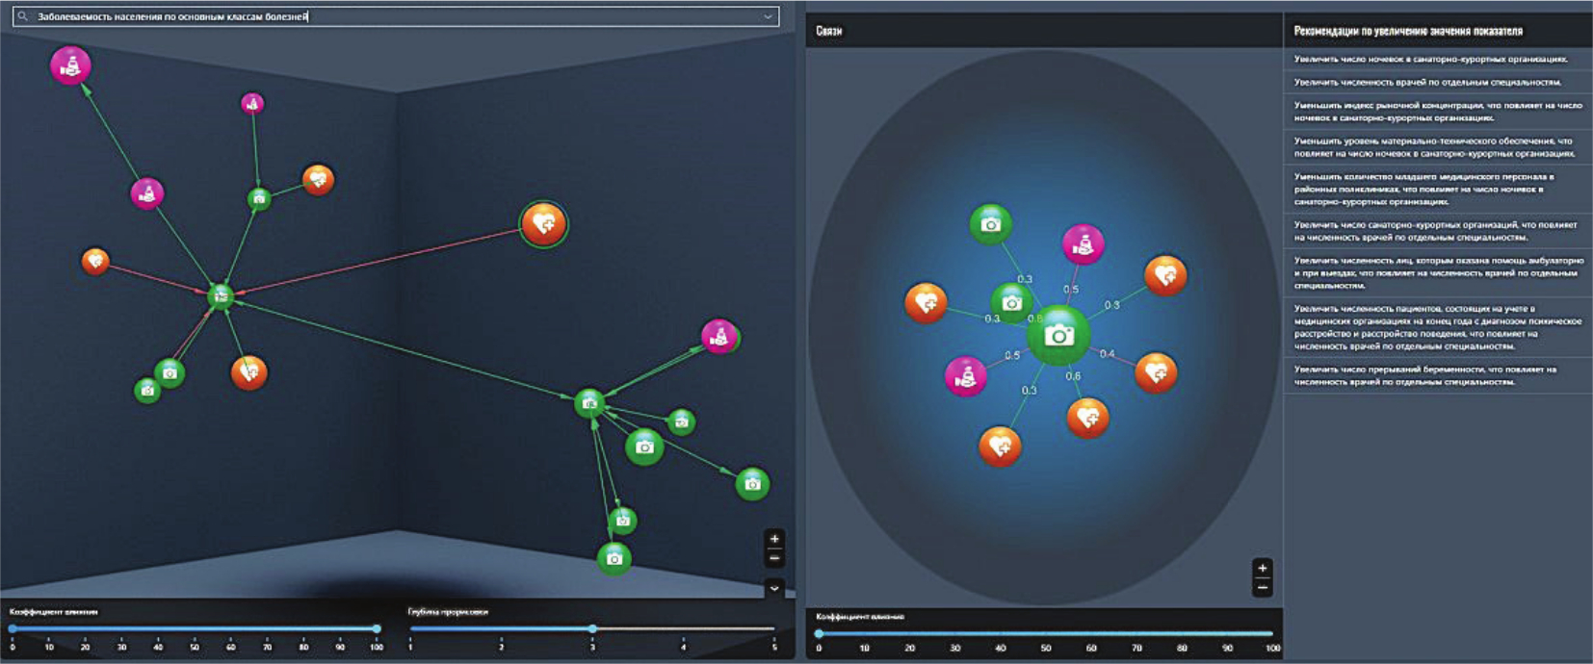The width and height of the screenshot is (1593, 664).
Task: Click the Связи panel coefficient slider handle at 0
Action: tap(819, 633)
